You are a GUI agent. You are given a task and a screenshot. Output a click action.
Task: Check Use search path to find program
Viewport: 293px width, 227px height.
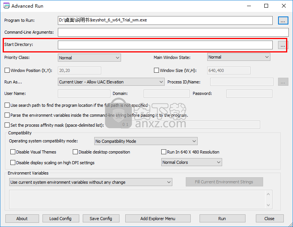tap(7, 105)
